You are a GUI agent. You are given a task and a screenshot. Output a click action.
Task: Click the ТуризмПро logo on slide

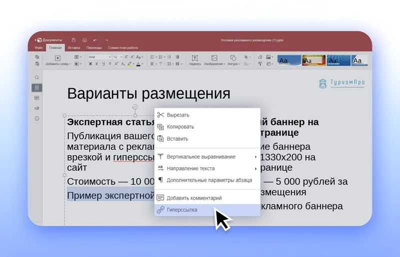click(341, 83)
